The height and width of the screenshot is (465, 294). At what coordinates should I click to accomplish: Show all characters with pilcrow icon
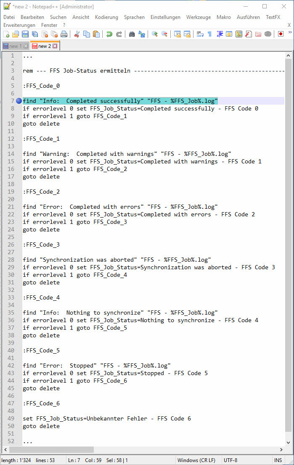click(209, 34)
